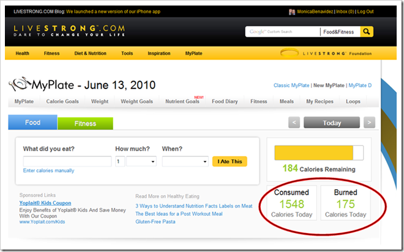
Task: Open the Weight Goals tab
Action: (137, 101)
